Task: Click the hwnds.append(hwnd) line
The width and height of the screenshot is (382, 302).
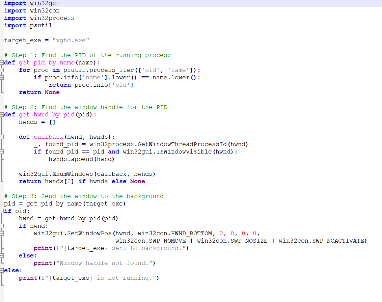Action: [x=81, y=159]
